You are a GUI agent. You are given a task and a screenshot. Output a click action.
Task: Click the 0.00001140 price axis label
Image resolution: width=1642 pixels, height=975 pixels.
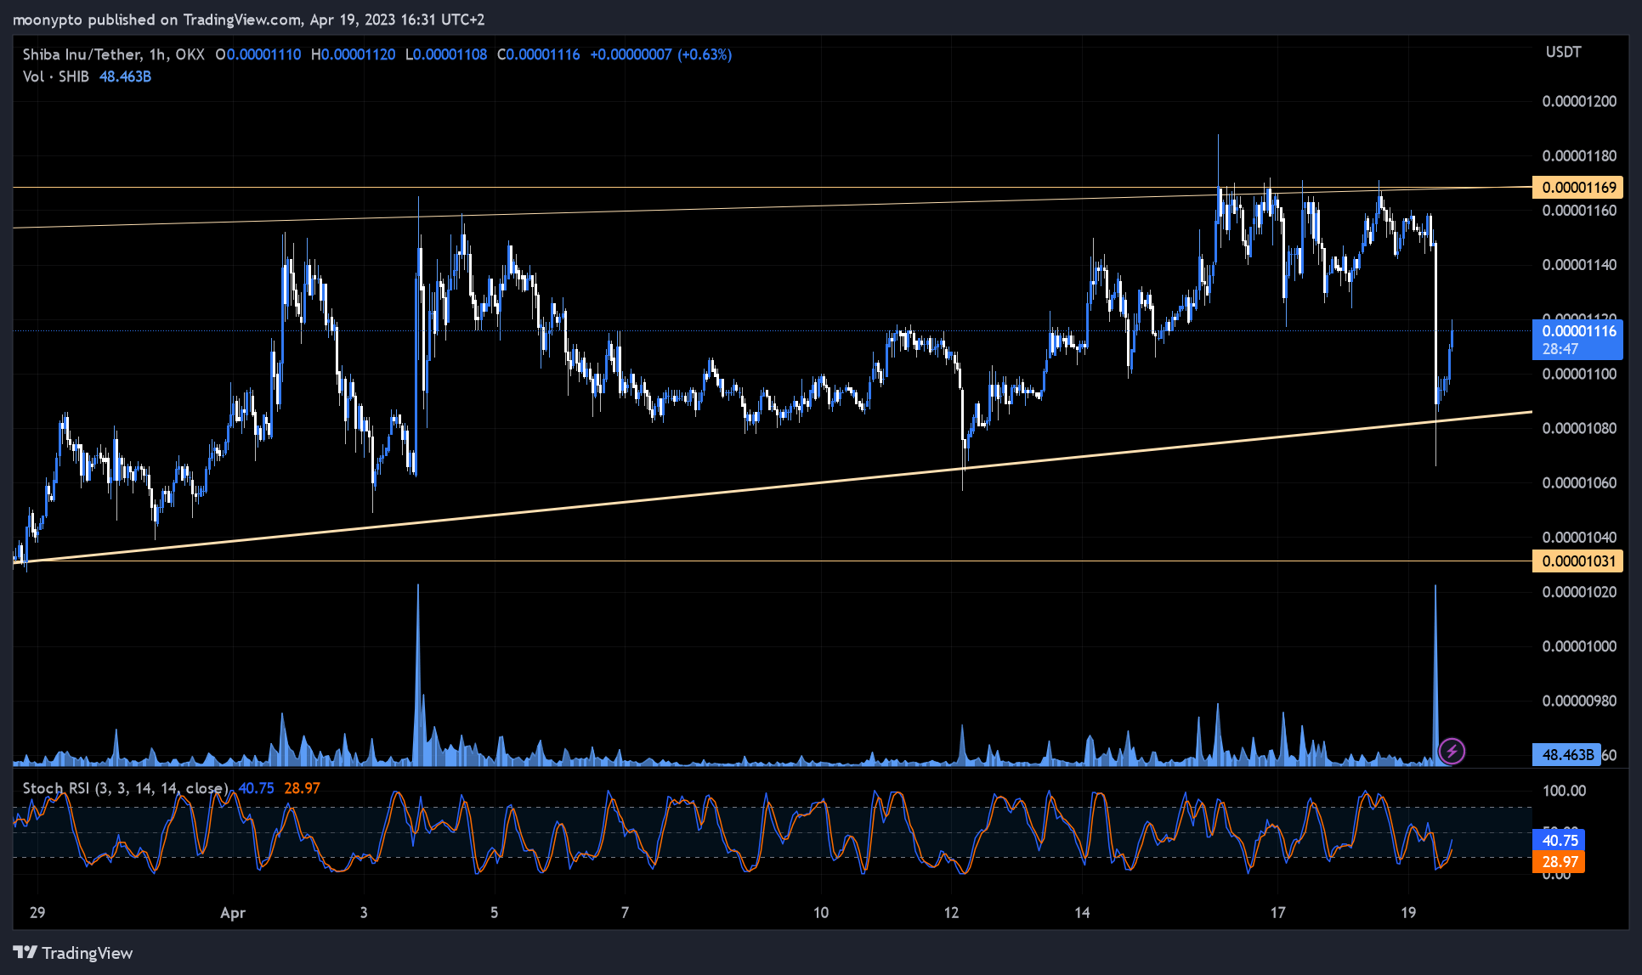1579,265
